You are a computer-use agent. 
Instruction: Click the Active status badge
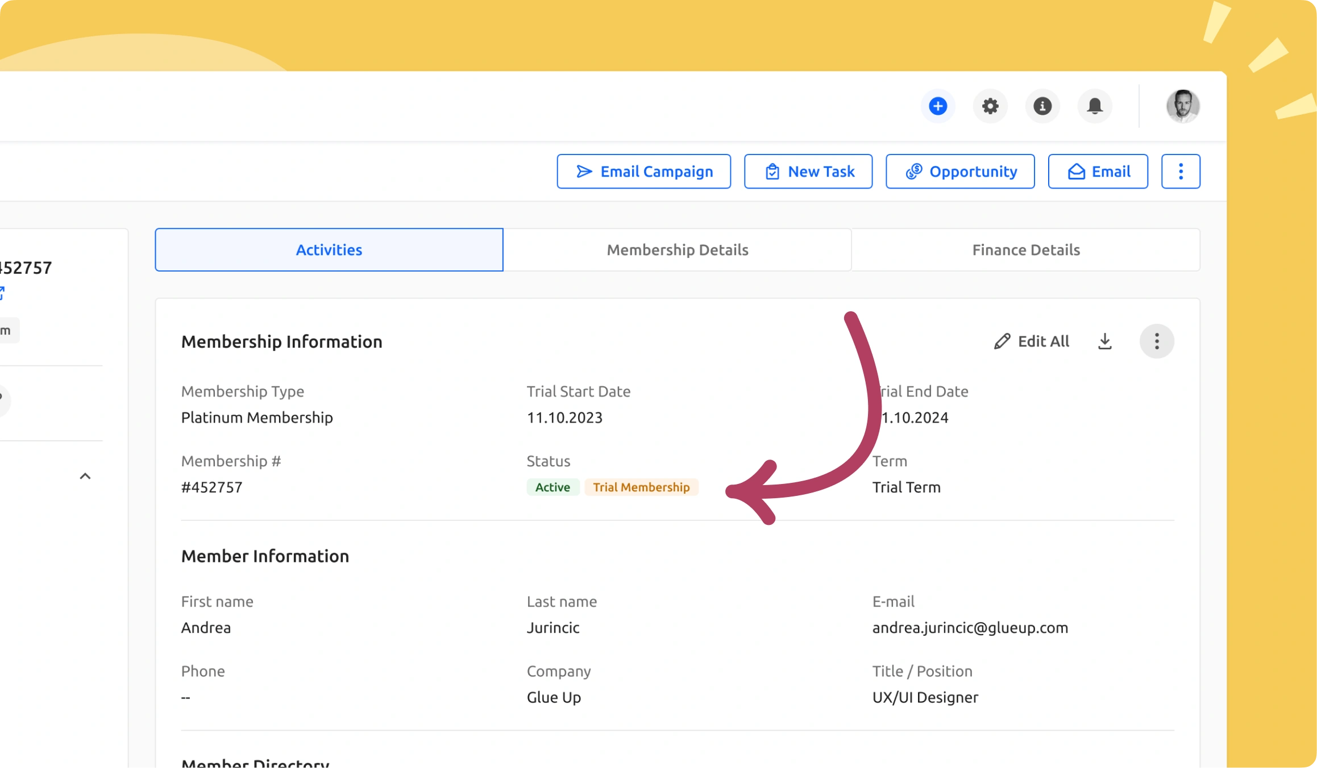pyautogui.click(x=552, y=487)
